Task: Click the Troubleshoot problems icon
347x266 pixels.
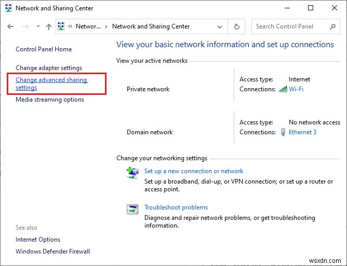Action: click(x=132, y=209)
